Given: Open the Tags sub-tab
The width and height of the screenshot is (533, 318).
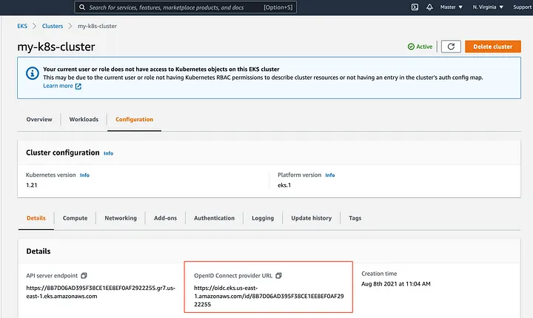Looking at the screenshot, I should point(355,218).
